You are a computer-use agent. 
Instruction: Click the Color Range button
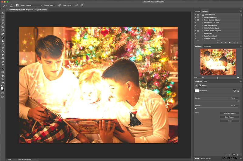click(230, 117)
